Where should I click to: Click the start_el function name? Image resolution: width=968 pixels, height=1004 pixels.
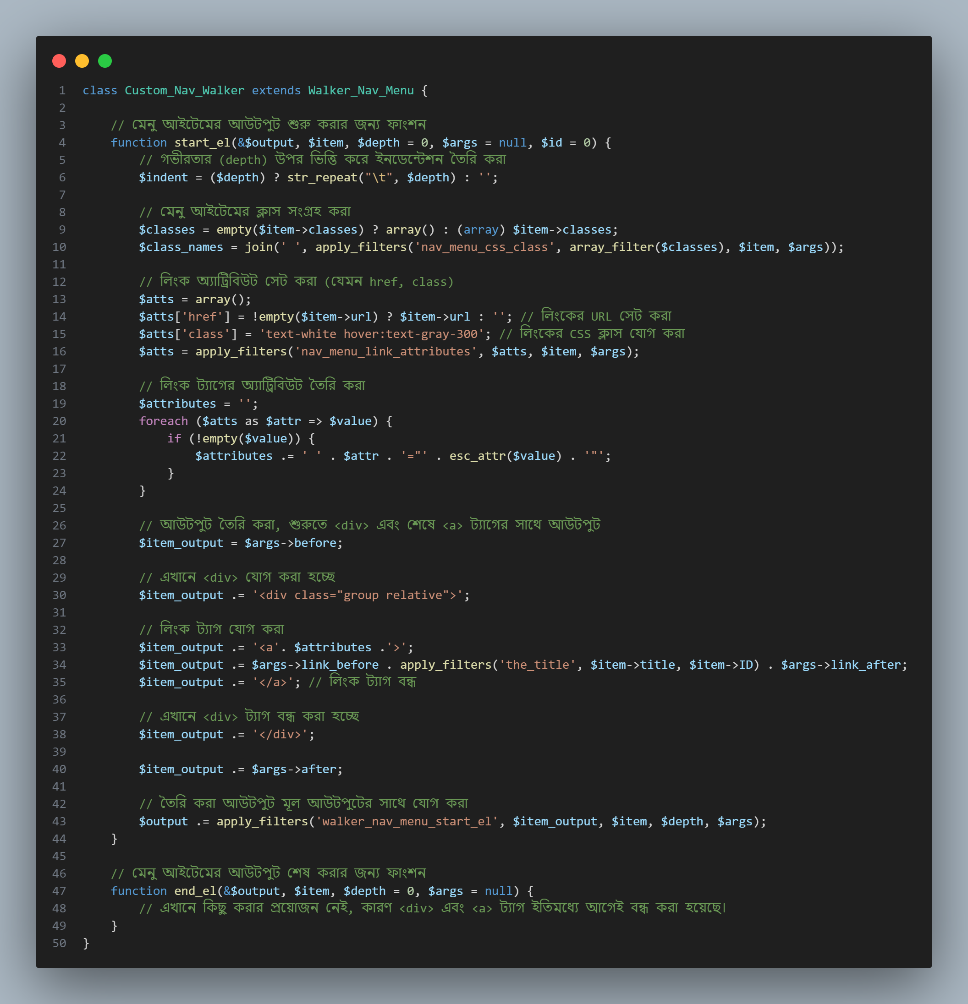(x=202, y=143)
